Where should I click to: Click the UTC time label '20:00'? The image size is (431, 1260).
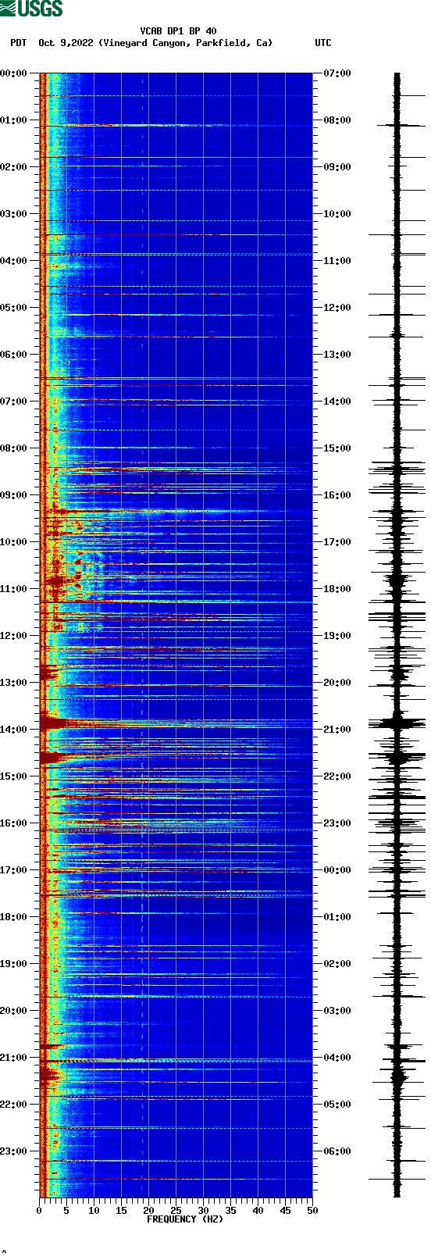337,683
